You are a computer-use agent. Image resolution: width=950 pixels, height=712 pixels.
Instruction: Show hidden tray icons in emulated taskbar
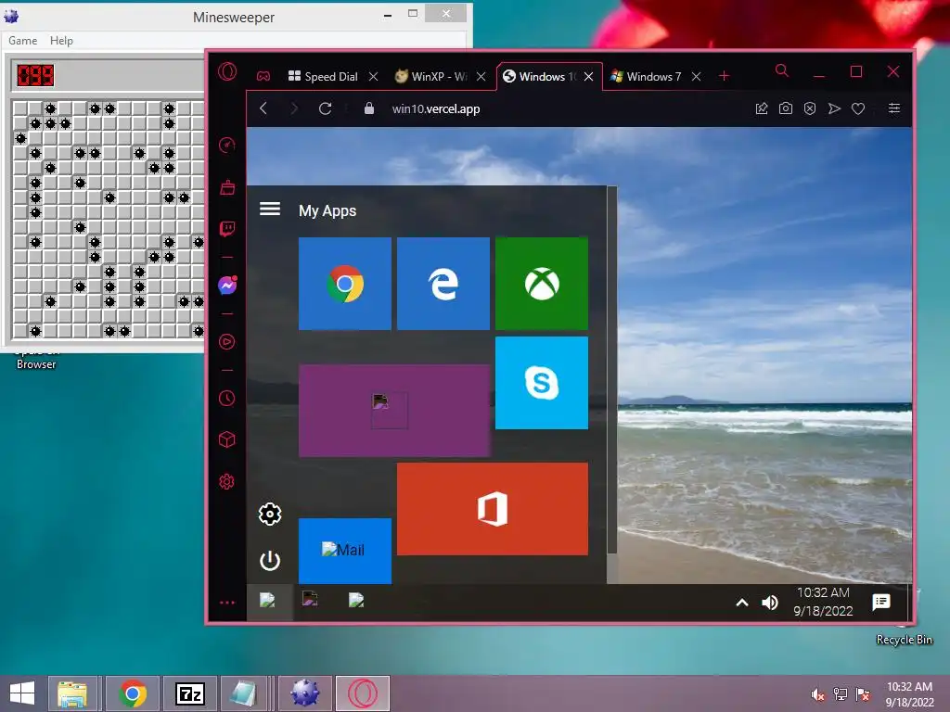(741, 603)
